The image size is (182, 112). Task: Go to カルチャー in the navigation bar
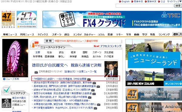[x=89, y=34]
